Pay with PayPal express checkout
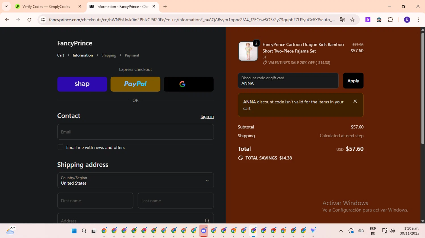The image size is (425, 238). click(135, 84)
